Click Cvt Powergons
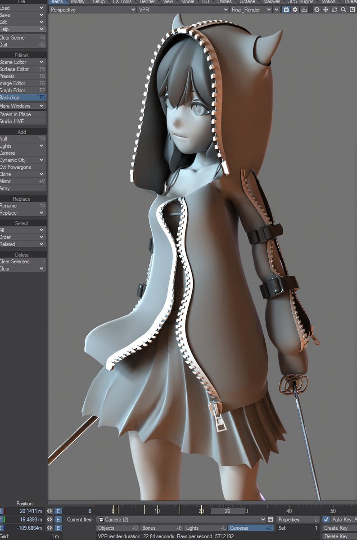 23,167
